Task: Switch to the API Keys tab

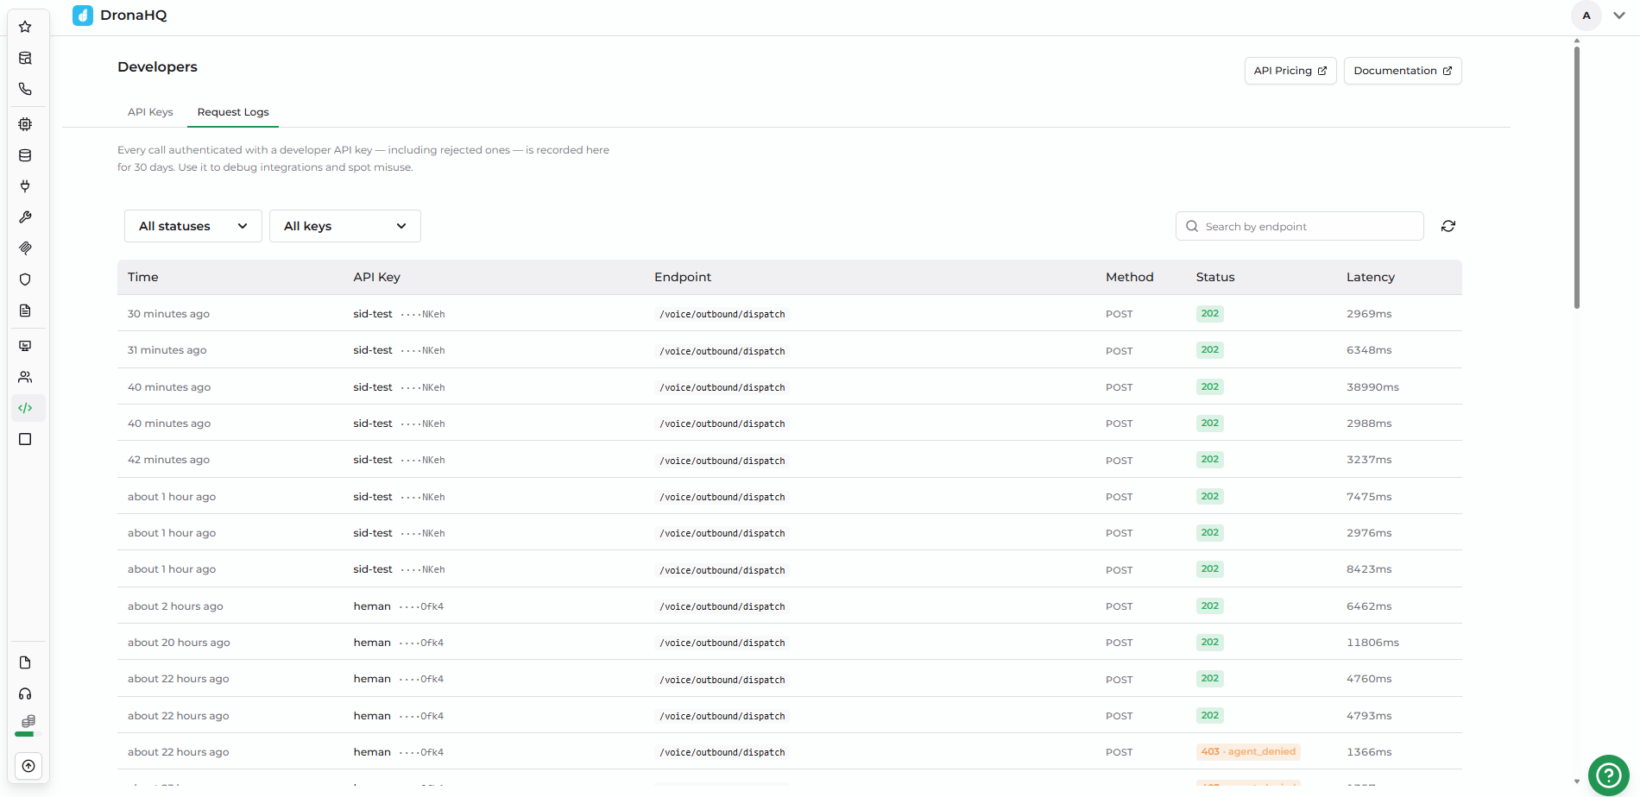Action: click(x=150, y=112)
